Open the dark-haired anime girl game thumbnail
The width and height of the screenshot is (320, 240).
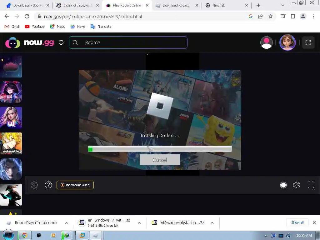coord(11,92)
